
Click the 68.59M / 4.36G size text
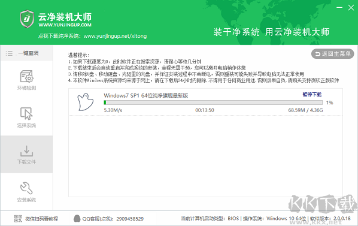(305, 110)
